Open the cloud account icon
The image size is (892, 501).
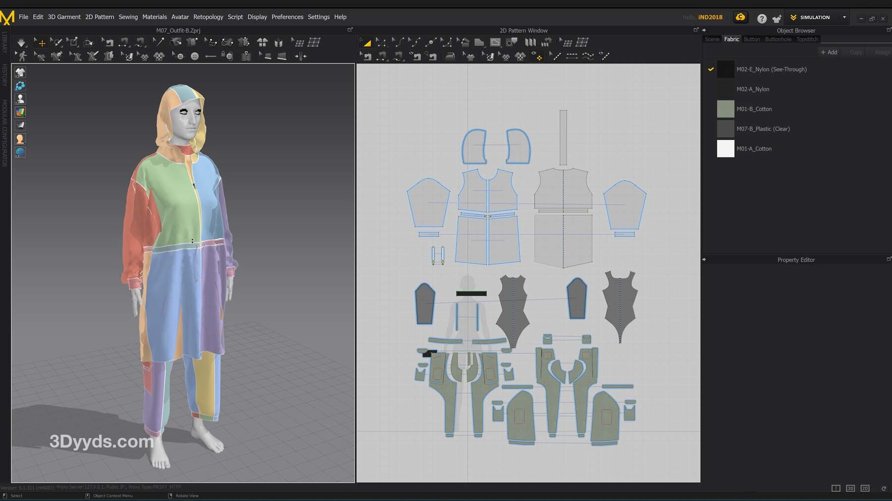740,17
